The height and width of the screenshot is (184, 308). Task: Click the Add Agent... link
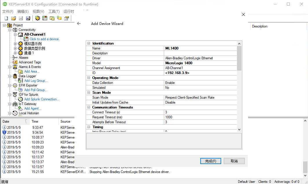pos(33,108)
